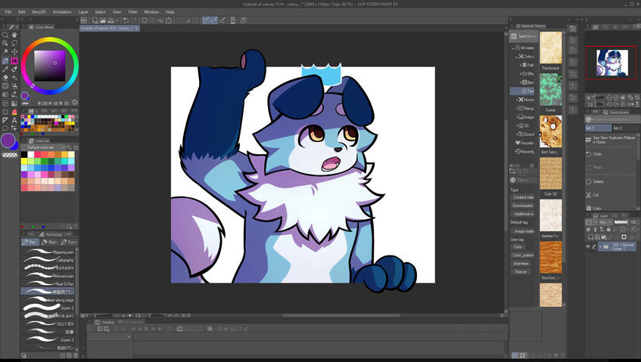This screenshot has width=641, height=362.
Task: Select the Text tool
Action: pyautogui.click(x=14, y=120)
